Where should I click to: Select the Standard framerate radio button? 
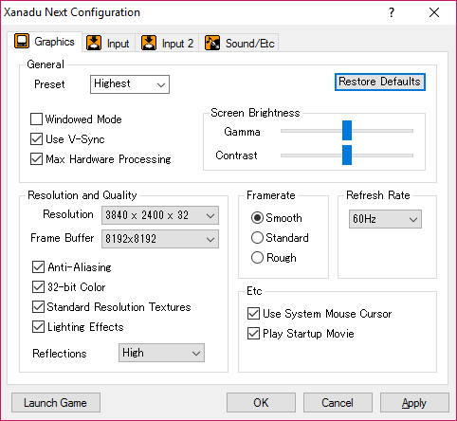point(257,238)
